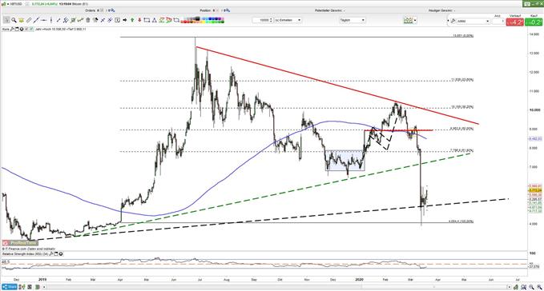Insert a red down arrow marker
This screenshot has height=291, width=544.
click(139, 20)
